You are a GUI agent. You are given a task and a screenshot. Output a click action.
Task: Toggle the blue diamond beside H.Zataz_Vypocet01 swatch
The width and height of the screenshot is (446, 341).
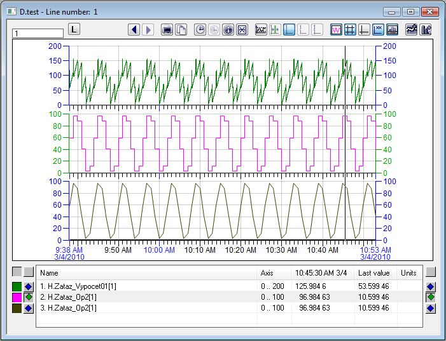tap(29, 286)
